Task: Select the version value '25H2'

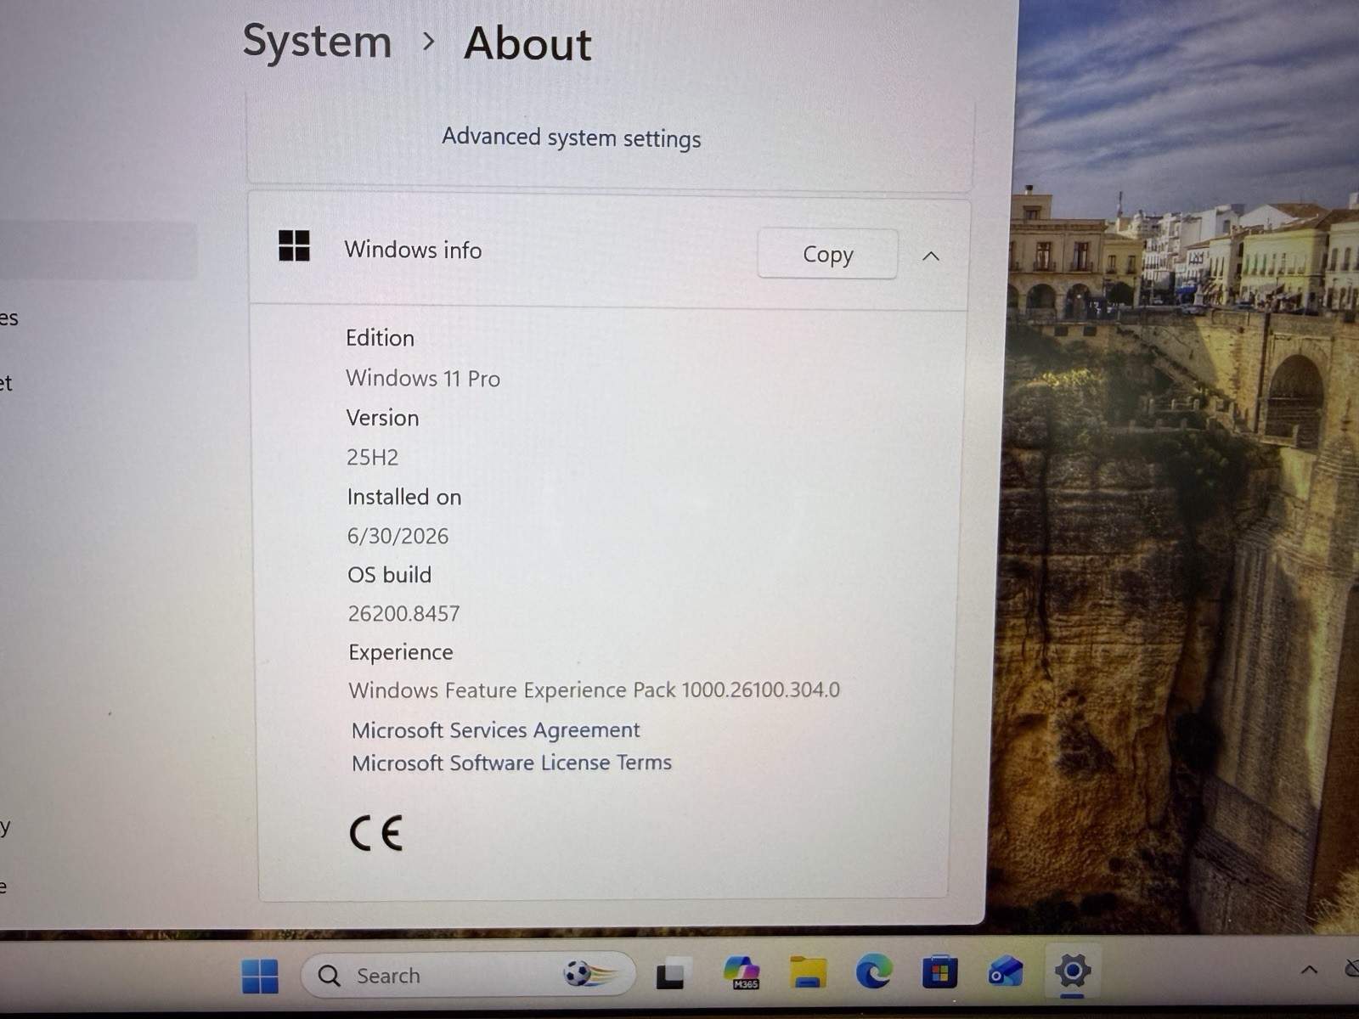Action: (x=372, y=457)
